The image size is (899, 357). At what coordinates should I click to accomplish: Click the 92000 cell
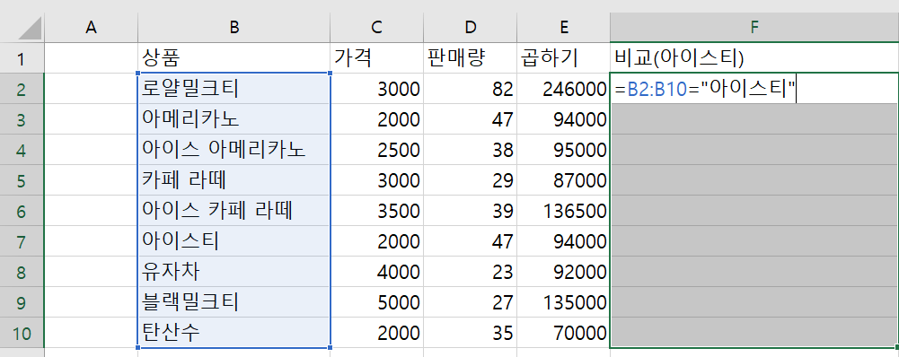coord(564,272)
